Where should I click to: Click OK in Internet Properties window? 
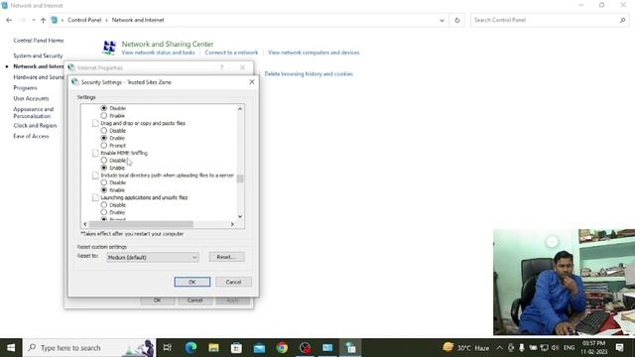(157, 300)
